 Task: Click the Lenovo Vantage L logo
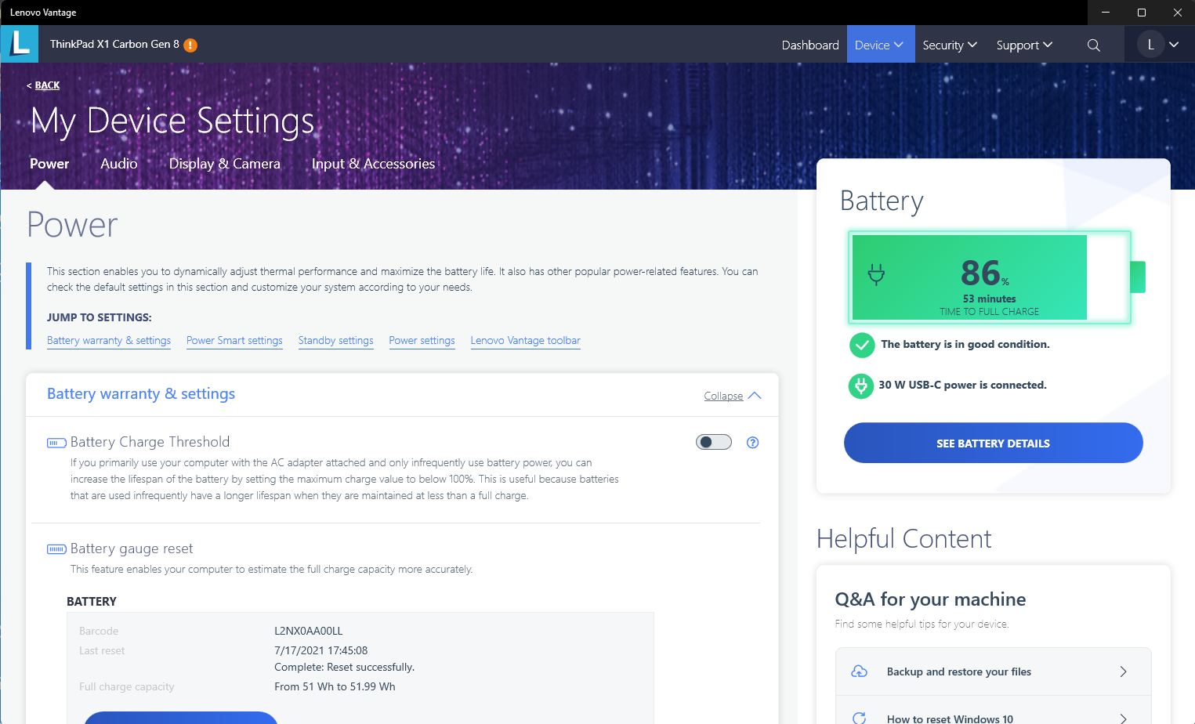pos(20,44)
